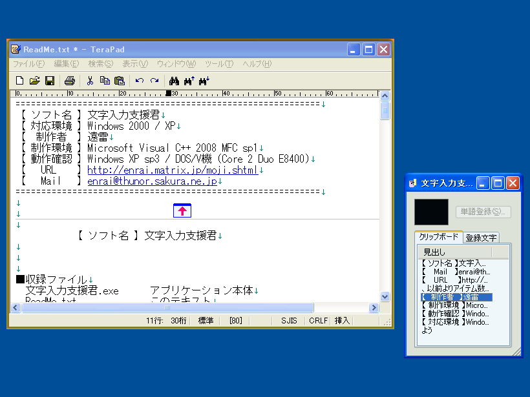Select the よう clipboard item
The height and width of the screenshot is (397, 530).
click(x=427, y=331)
